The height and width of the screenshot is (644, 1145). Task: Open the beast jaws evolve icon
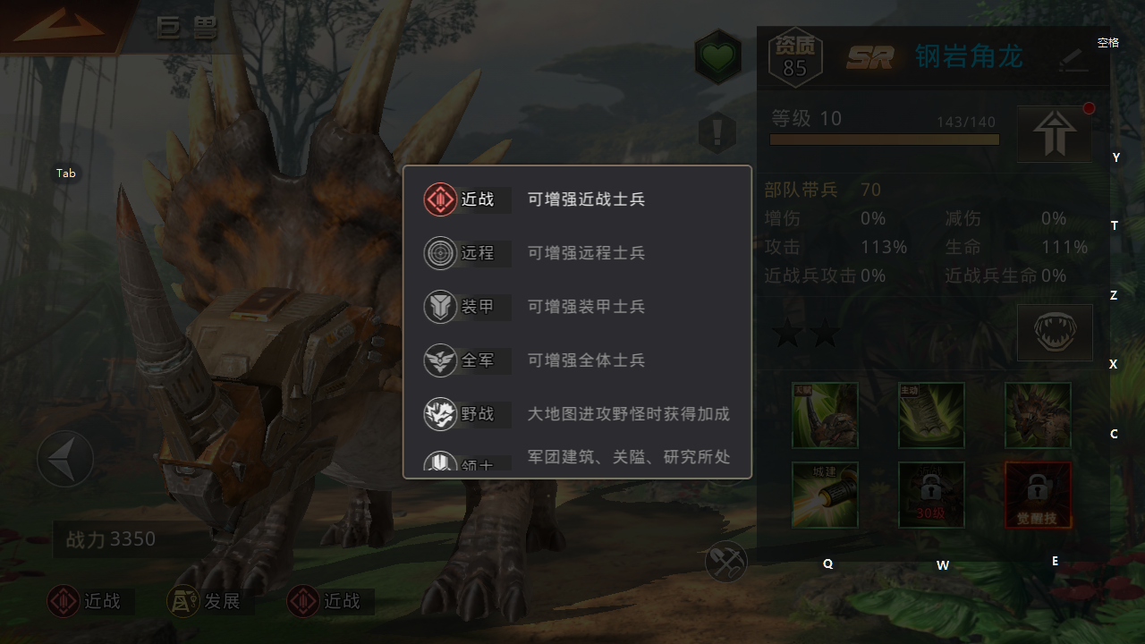pyautogui.click(x=1055, y=333)
